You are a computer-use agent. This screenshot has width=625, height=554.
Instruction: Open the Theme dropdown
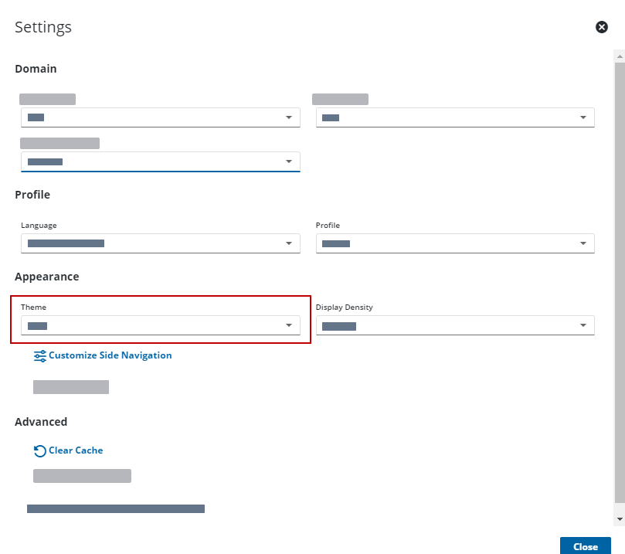click(x=160, y=325)
